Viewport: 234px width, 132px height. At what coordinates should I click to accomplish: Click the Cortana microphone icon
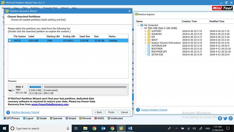click(x=68, y=129)
